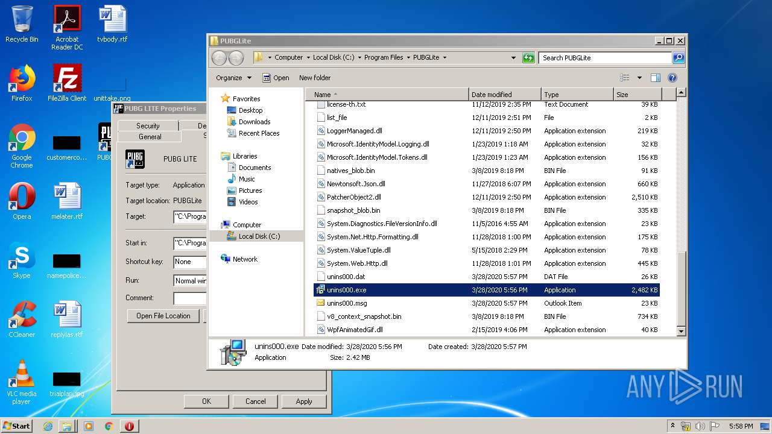The height and width of the screenshot is (434, 772).
Task: Click the Start button
Action: (17, 426)
